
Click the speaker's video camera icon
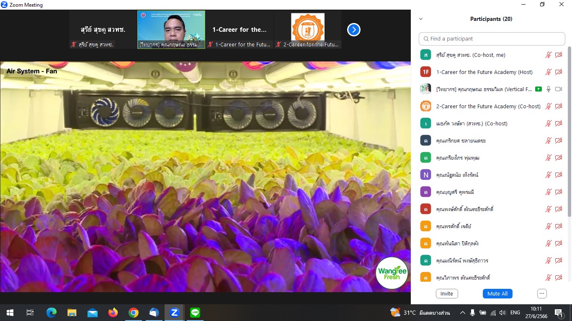point(559,89)
